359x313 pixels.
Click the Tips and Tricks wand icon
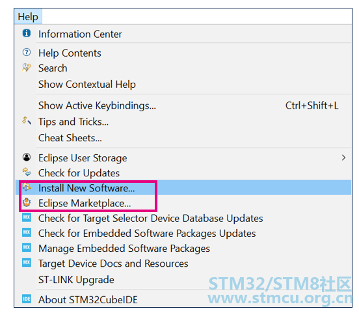(27, 120)
